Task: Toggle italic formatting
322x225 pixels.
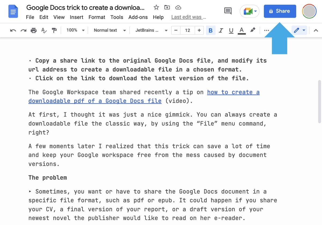Action: pyautogui.click(x=221, y=30)
